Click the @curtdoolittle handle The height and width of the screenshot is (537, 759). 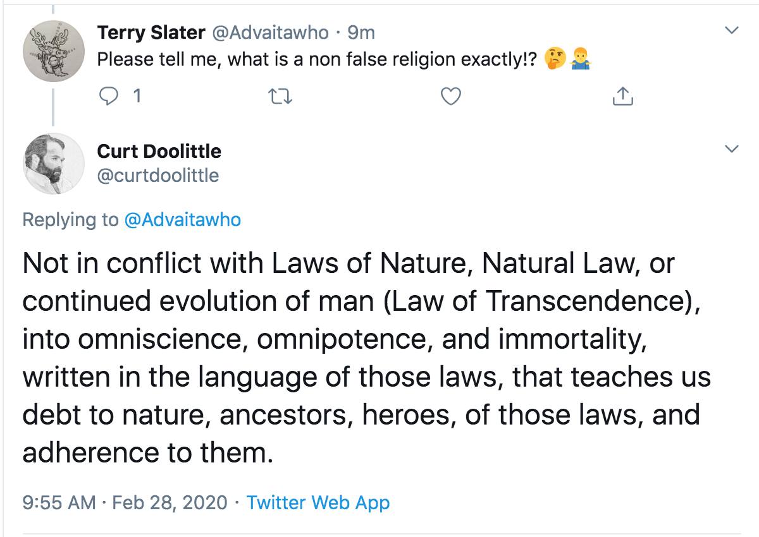tap(157, 175)
